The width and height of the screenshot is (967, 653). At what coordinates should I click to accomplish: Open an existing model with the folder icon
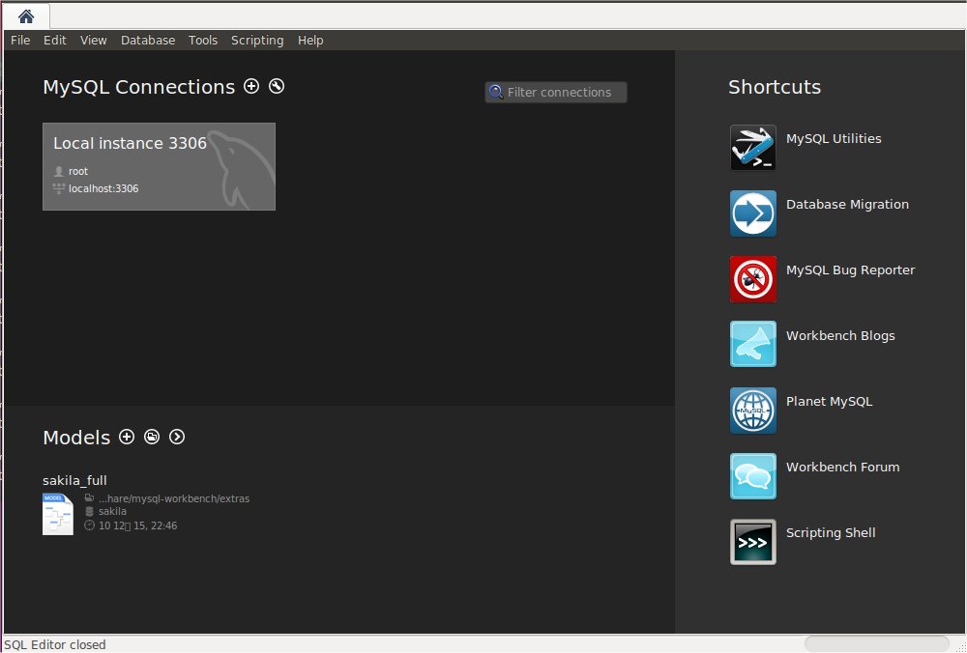[152, 437]
